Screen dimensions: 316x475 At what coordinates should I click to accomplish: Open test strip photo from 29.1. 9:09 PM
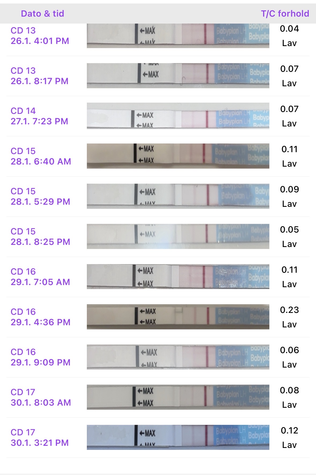point(178,357)
